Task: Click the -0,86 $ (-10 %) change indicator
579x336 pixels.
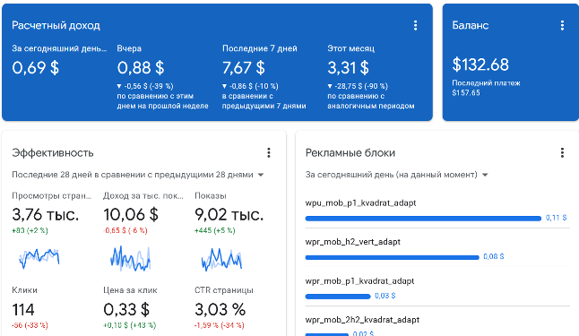Action: coord(250,86)
